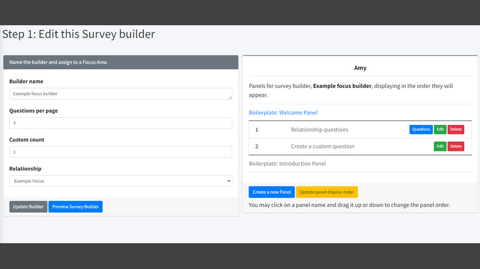The image size is (480, 269).
Task: Click the Update Builder button
Action: (x=28, y=207)
